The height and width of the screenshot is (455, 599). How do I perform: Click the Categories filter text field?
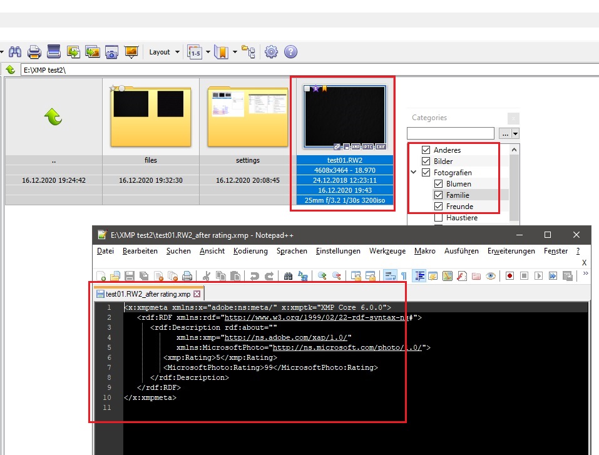[x=450, y=133]
